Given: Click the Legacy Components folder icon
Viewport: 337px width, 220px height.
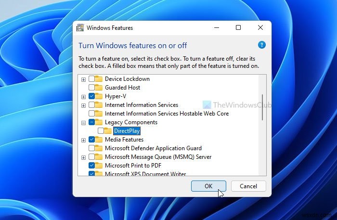Looking at the screenshot, I should [99, 122].
